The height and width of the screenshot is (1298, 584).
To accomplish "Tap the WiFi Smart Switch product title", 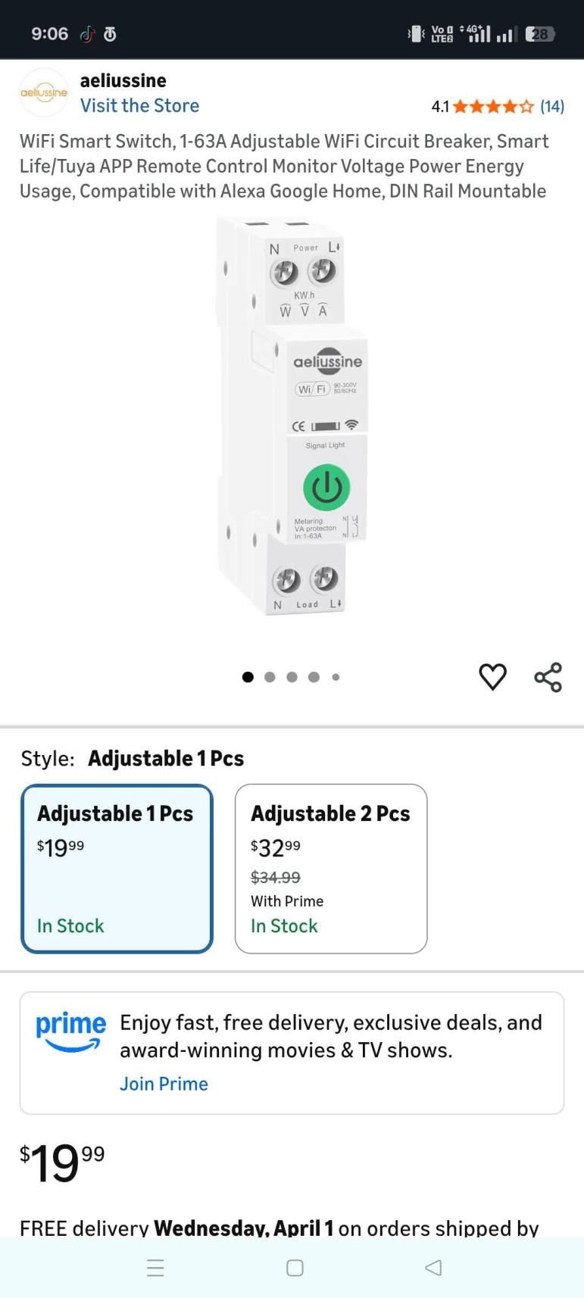I will pos(284,166).
